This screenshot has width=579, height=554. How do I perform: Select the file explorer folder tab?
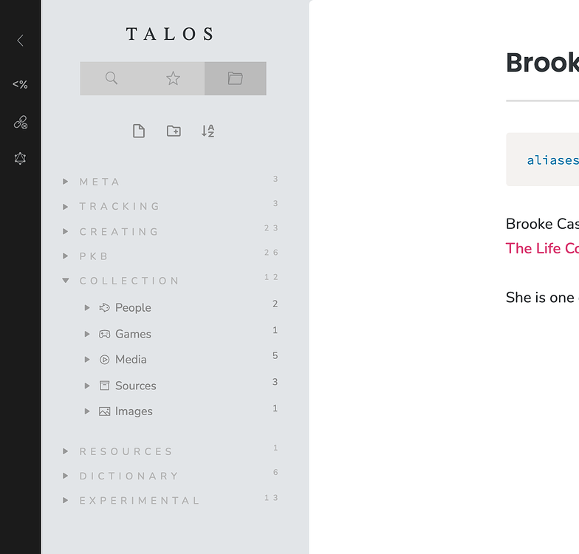[235, 78]
